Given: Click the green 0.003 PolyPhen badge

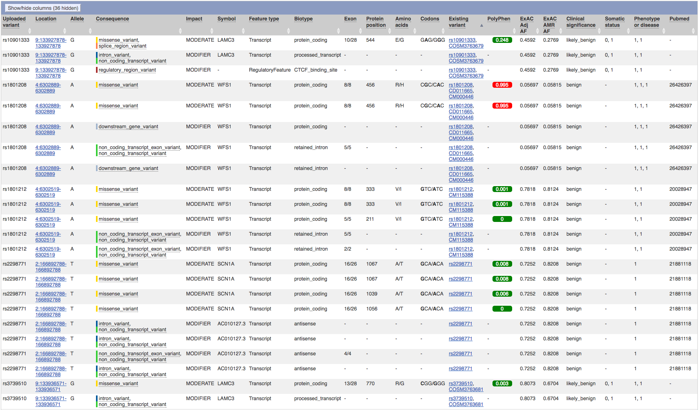Looking at the screenshot, I should (x=502, y=384).
